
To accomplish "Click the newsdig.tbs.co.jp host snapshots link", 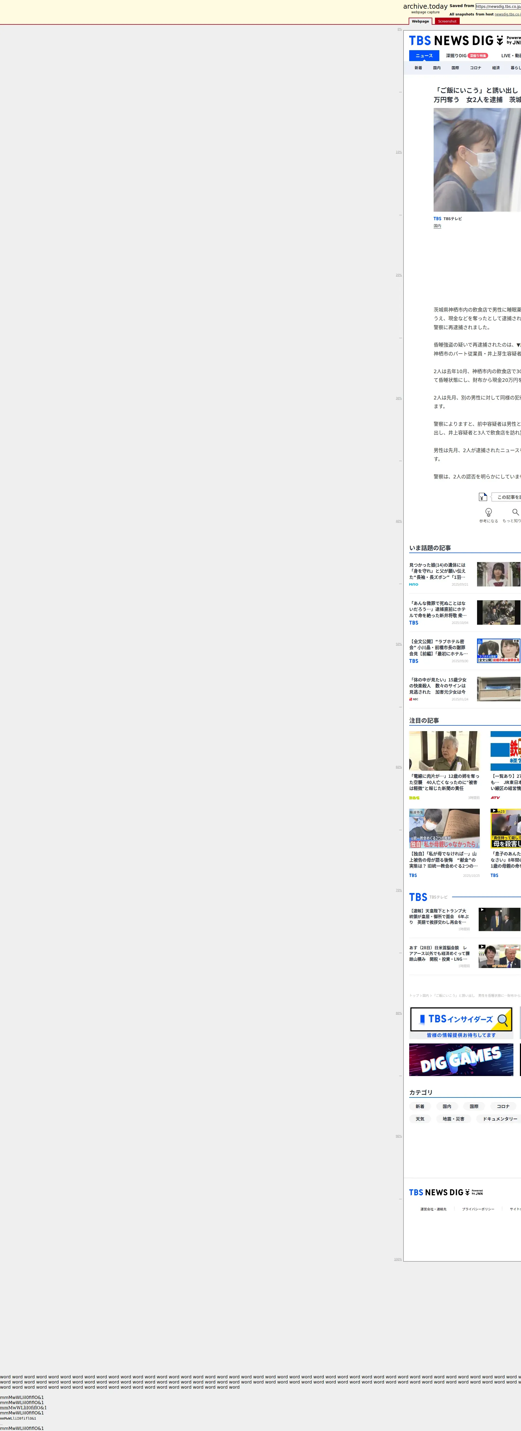I will click(507, 14).
